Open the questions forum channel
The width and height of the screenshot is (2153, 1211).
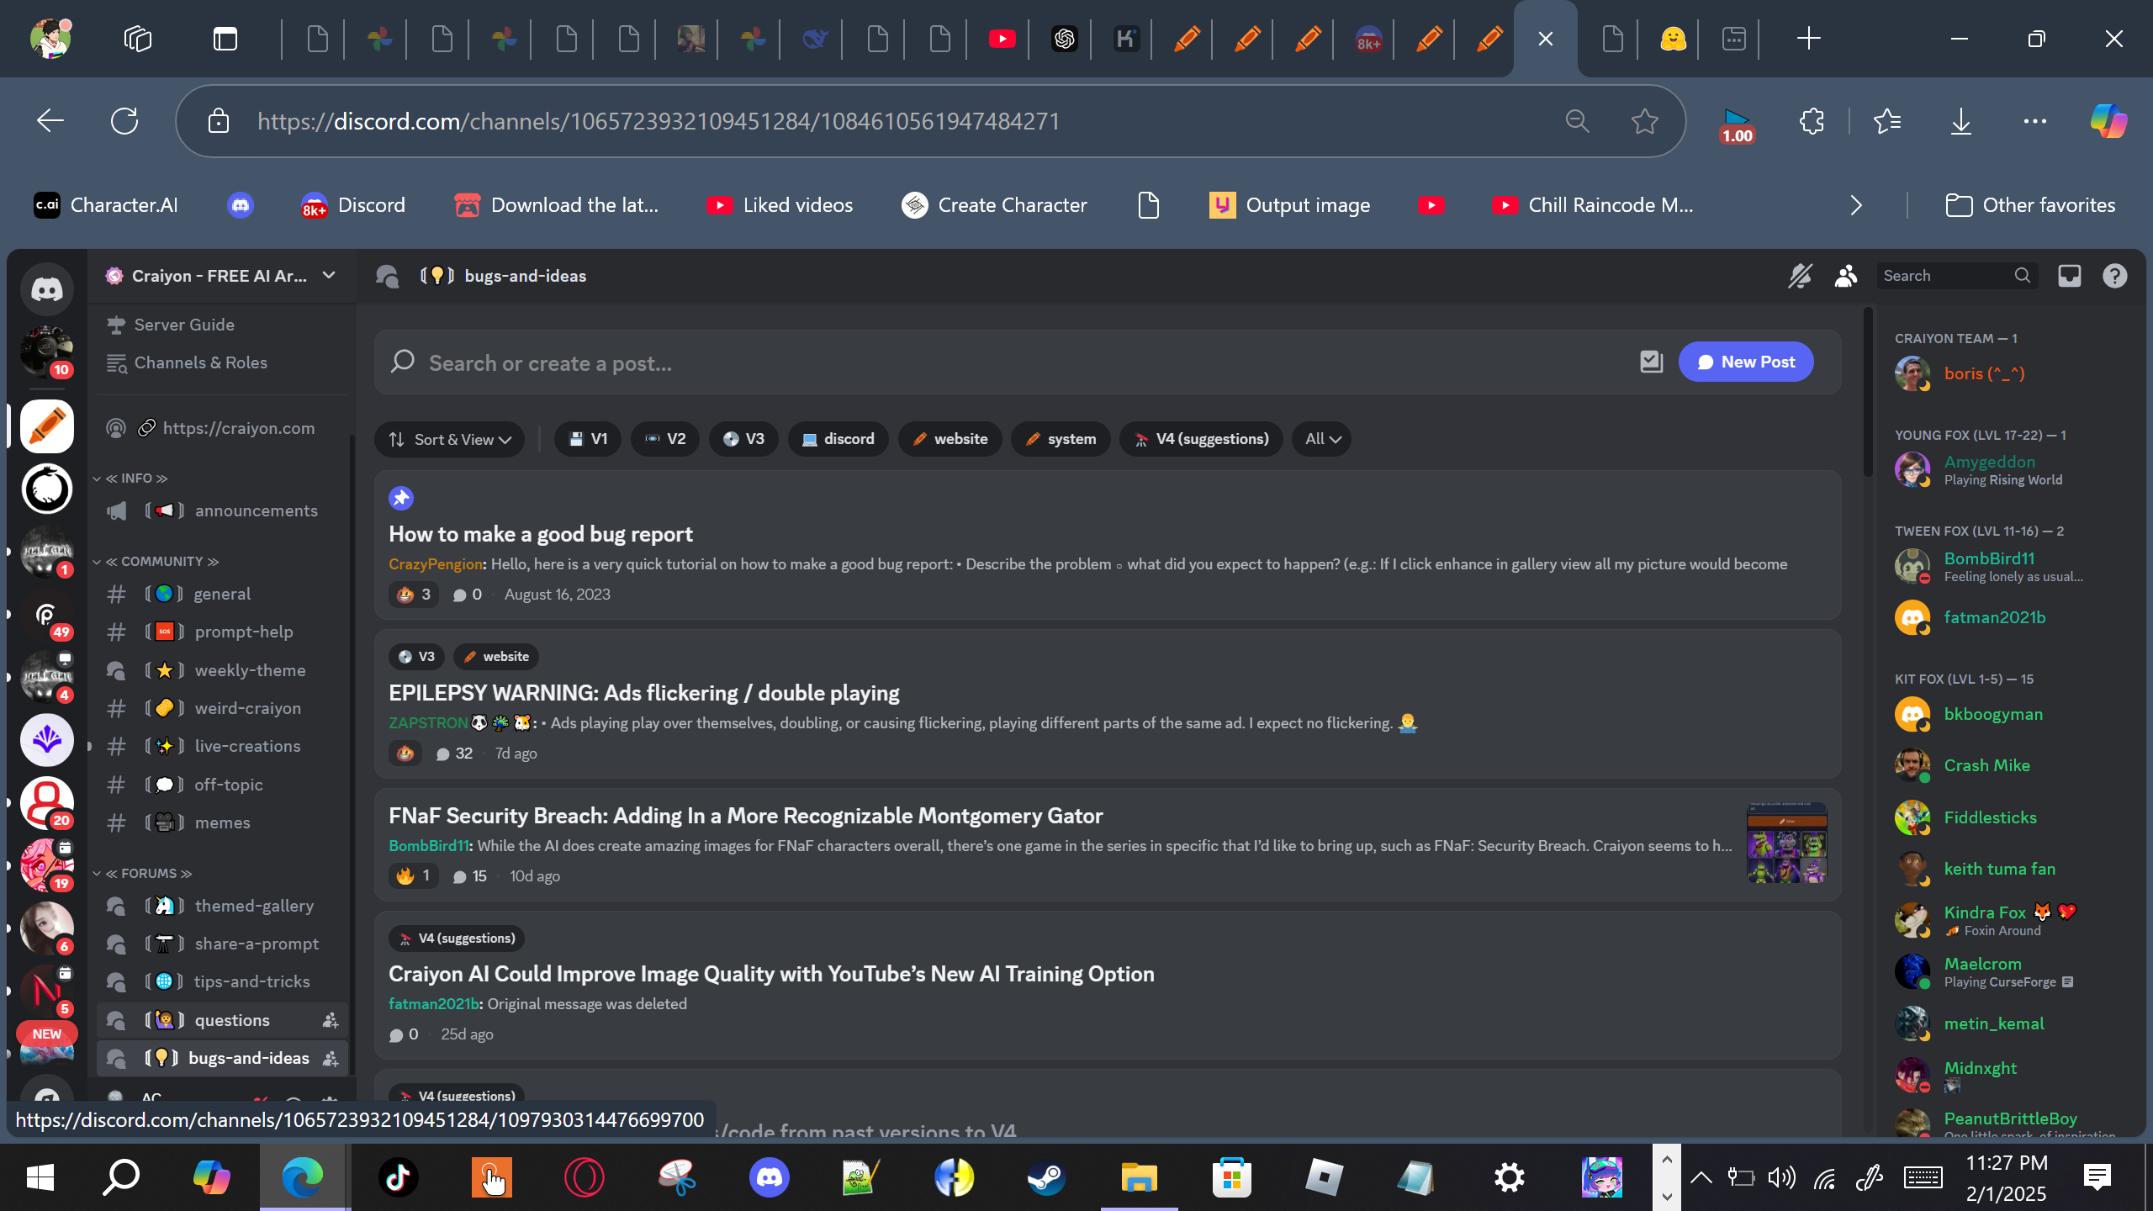tap(232, 1020)
